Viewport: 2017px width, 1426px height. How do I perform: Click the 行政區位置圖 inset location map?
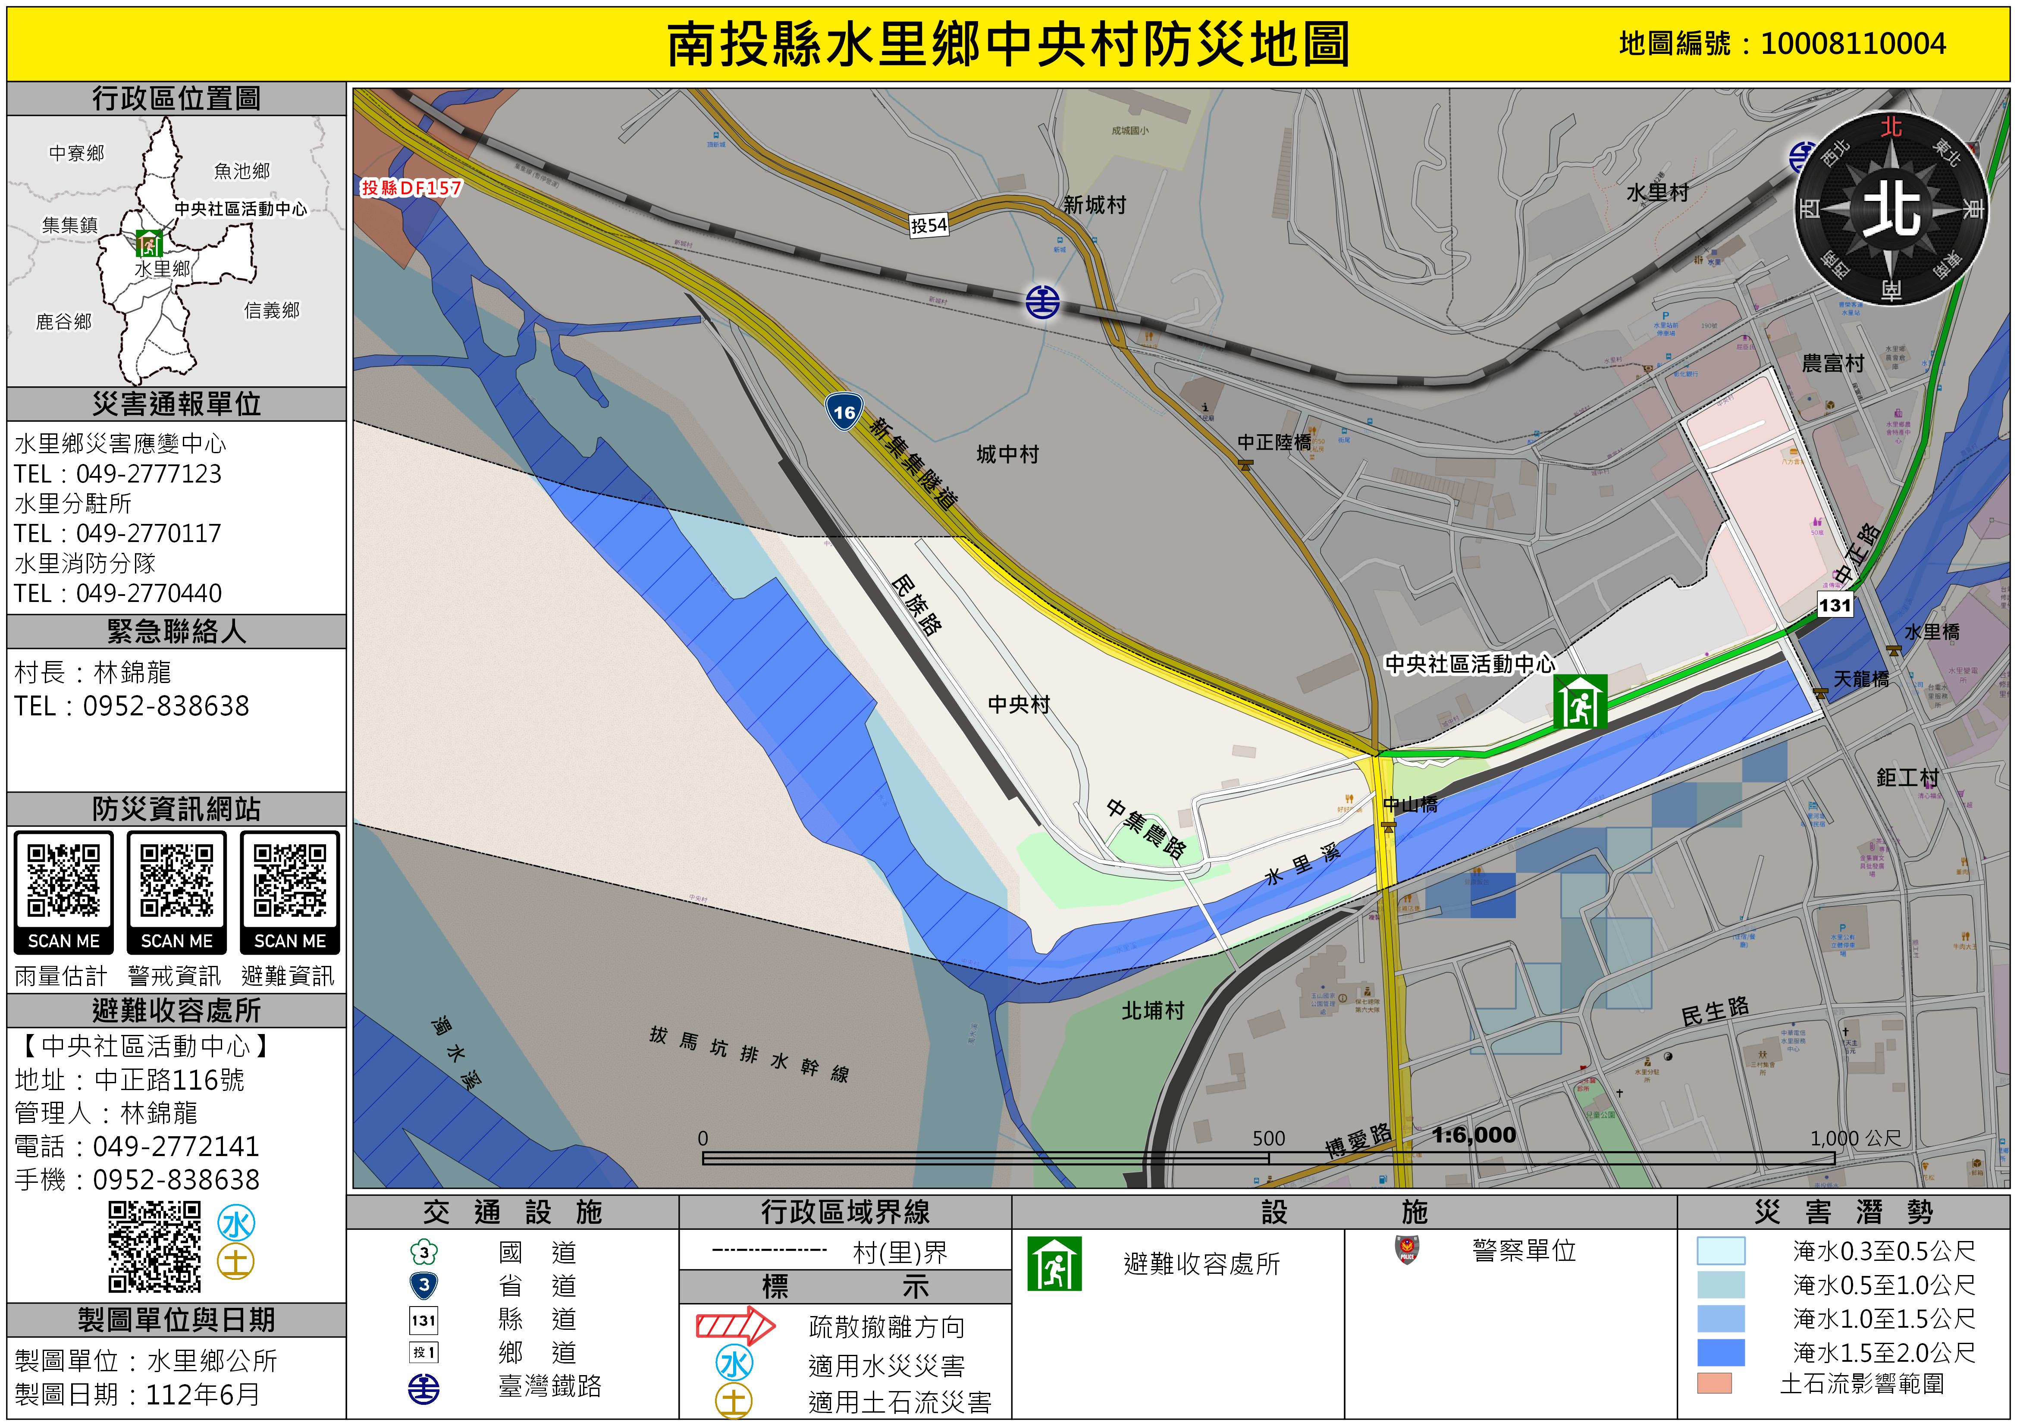[176, 251]
